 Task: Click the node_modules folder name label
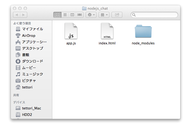tap(143, 43)
